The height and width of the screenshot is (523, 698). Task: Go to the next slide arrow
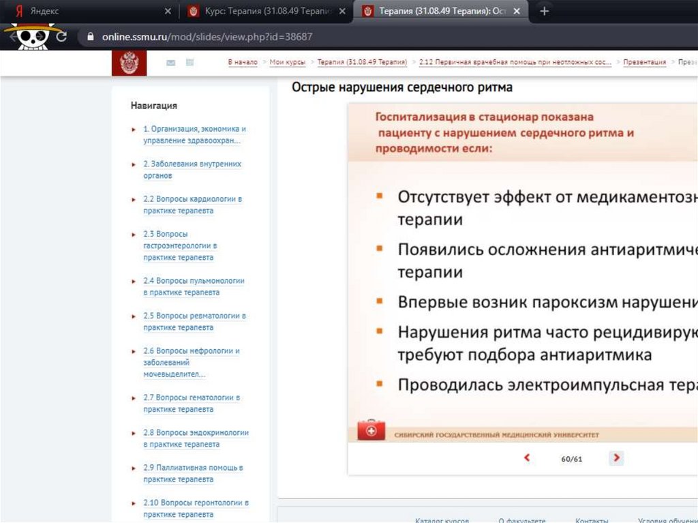click(616, 458)
